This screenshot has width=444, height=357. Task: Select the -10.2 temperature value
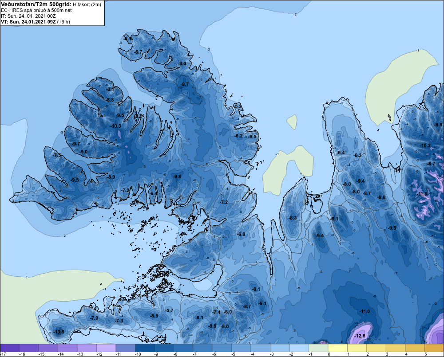(425, 146)
